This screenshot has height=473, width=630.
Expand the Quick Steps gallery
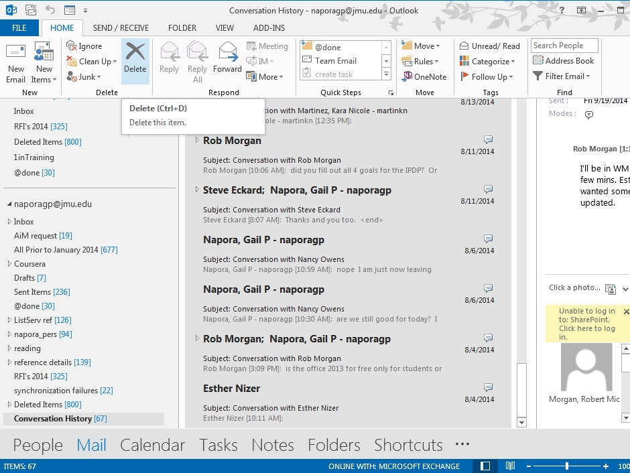[x=386, y=74]
